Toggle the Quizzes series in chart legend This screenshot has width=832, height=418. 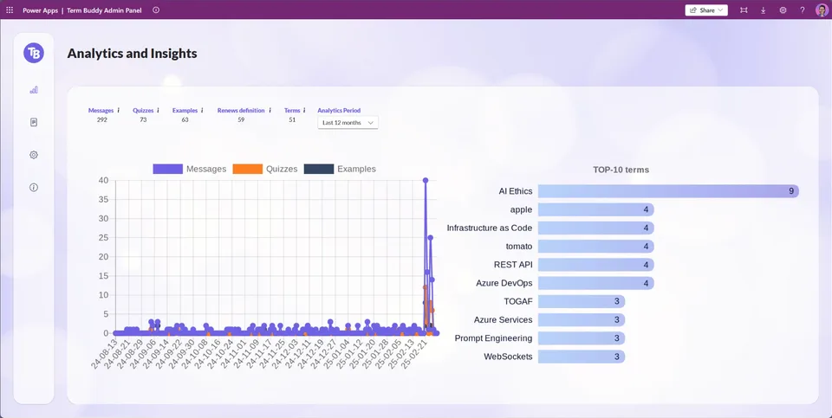(265, 169)
